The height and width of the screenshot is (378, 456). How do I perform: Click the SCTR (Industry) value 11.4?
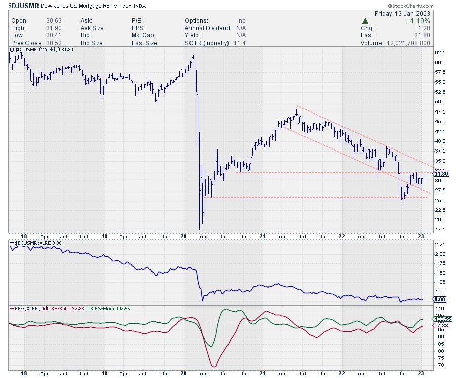239,43
